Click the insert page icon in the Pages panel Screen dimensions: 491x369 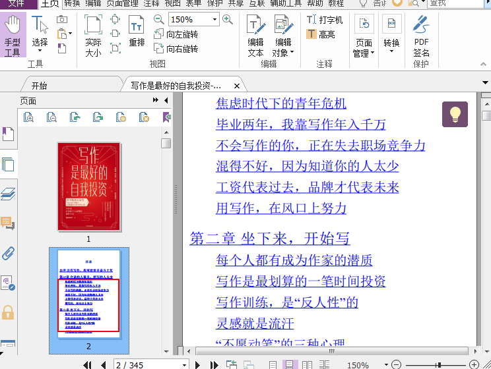click(121, 117)
